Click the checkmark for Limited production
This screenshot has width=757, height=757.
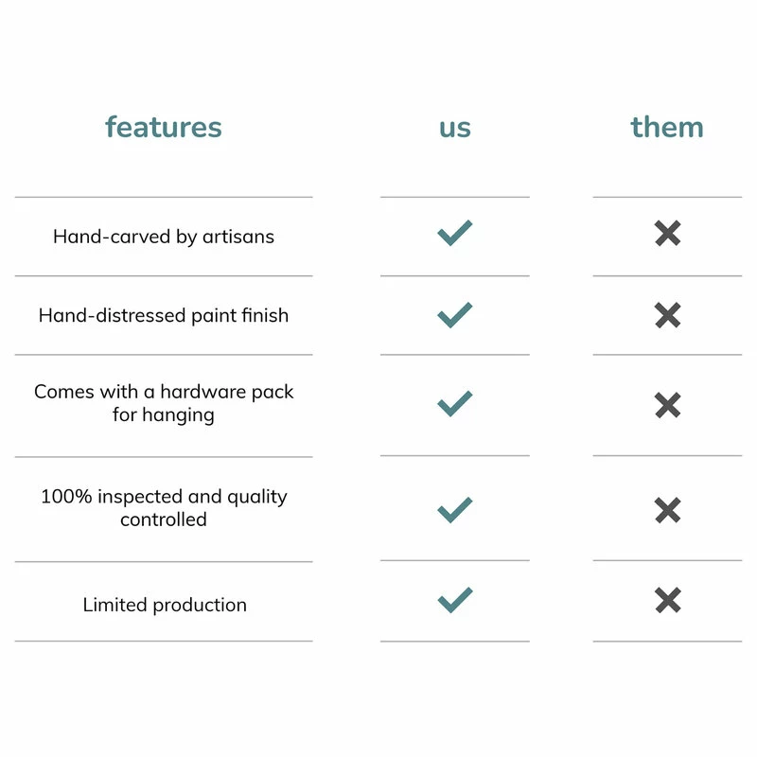click(x=454, y=600)
